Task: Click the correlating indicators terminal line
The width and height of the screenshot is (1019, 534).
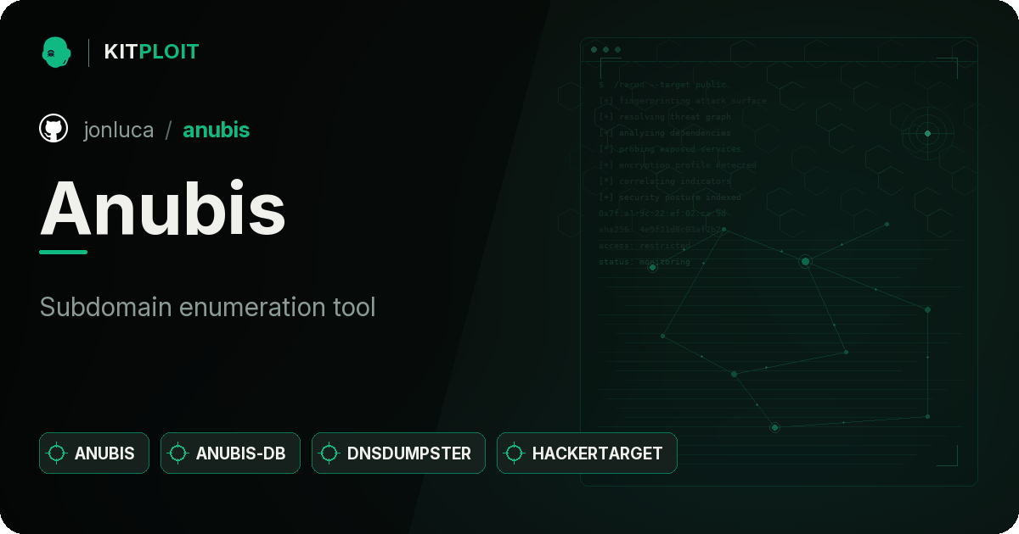Action: pos(665,181)
